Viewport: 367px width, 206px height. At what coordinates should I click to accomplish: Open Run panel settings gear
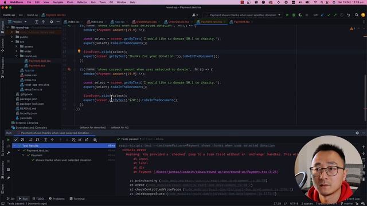coord(357,133)
